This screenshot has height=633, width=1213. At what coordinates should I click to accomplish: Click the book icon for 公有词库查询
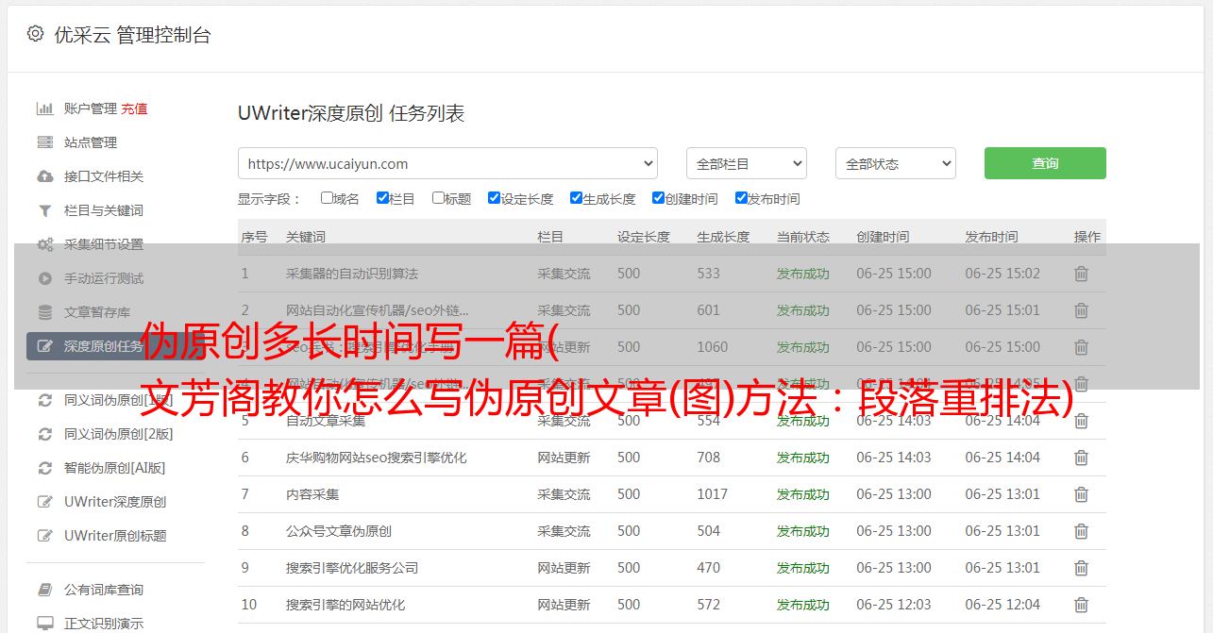click(44, 590)
